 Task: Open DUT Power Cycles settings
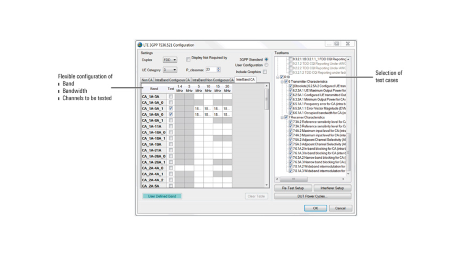click(x=313, y=195)
